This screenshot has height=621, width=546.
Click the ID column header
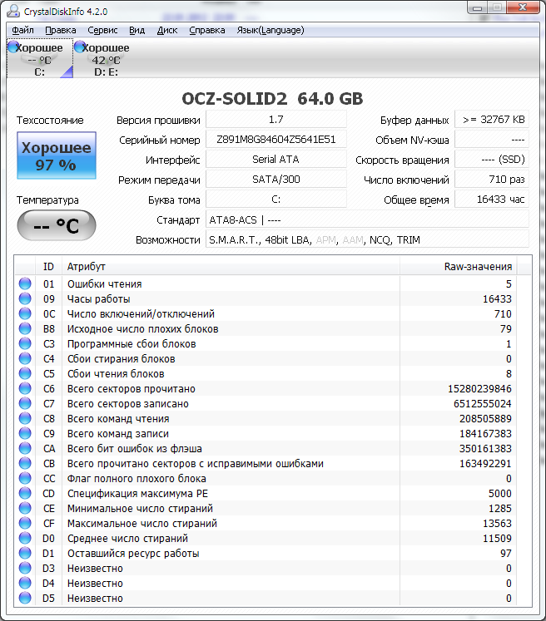pos(48,267)
